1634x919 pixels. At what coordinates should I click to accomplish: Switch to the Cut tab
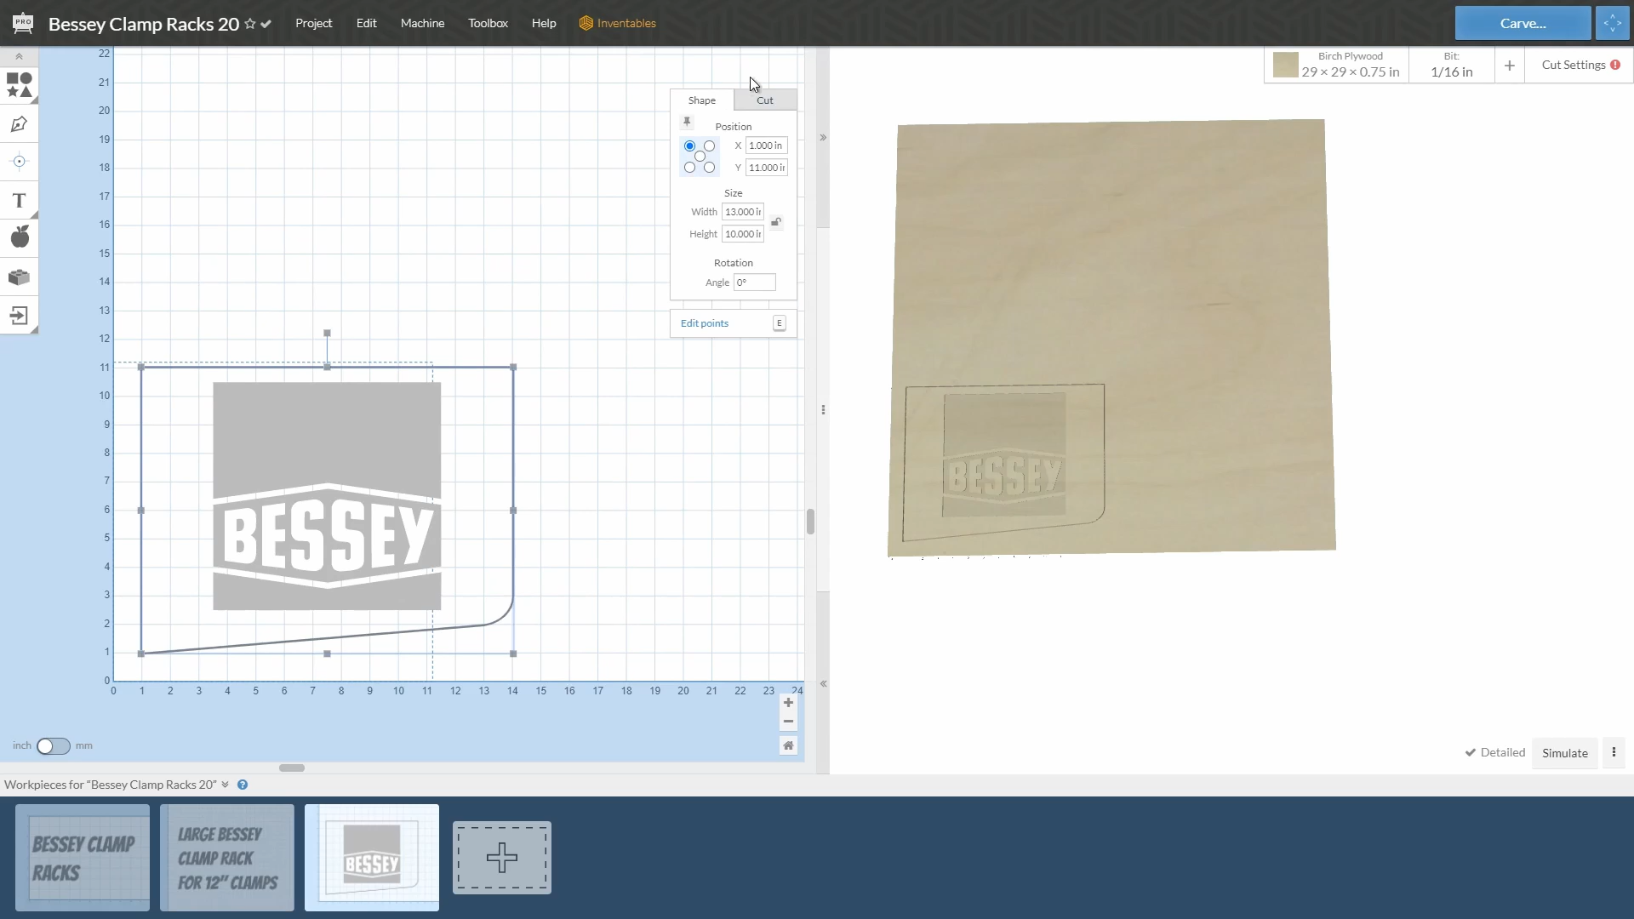click(765, 100)
